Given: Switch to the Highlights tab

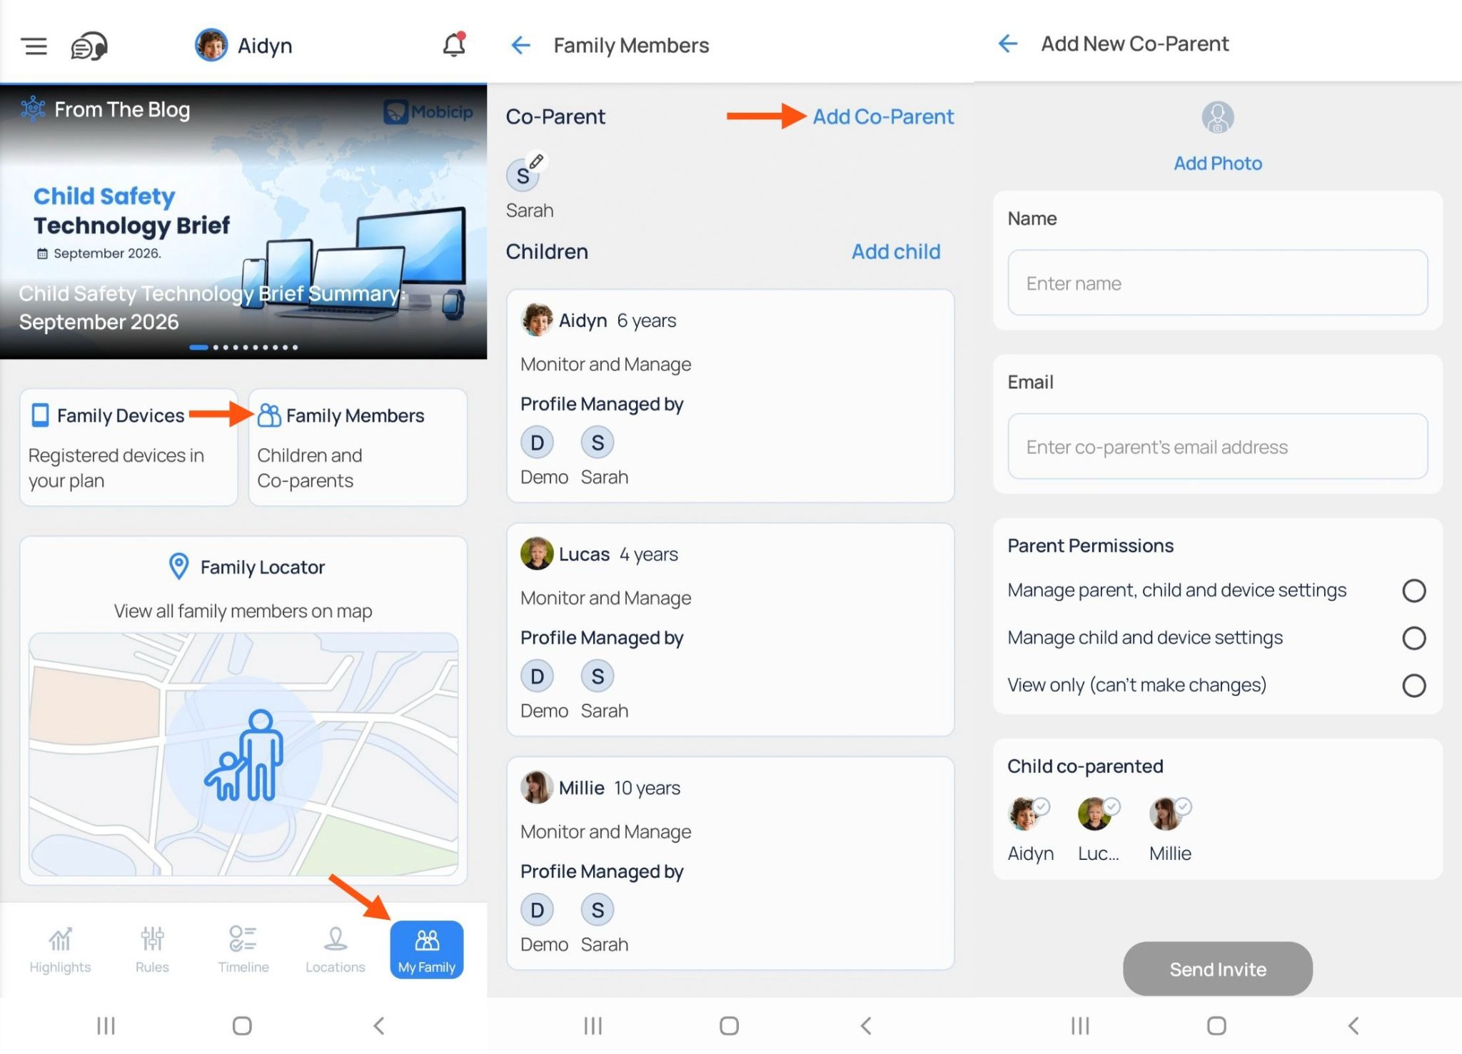Looking at the screenshot, I should pyautogui.click(x=60, y=950).
